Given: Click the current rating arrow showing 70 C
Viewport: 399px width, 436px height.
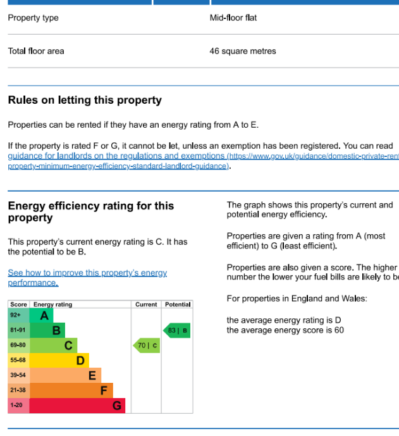Looking at the screenshot, I should pos(147,346).
